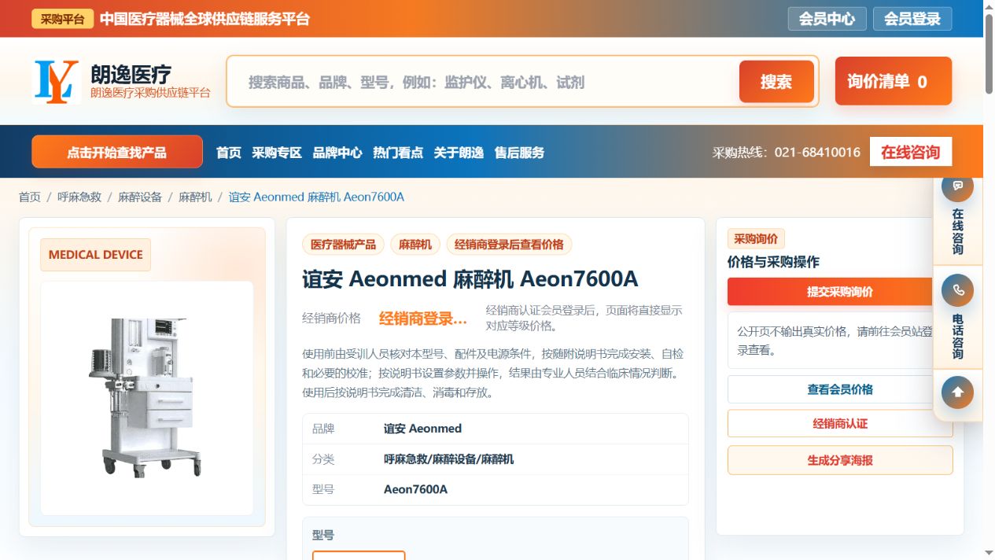Open the 关于朗逸 menu item

459,153
